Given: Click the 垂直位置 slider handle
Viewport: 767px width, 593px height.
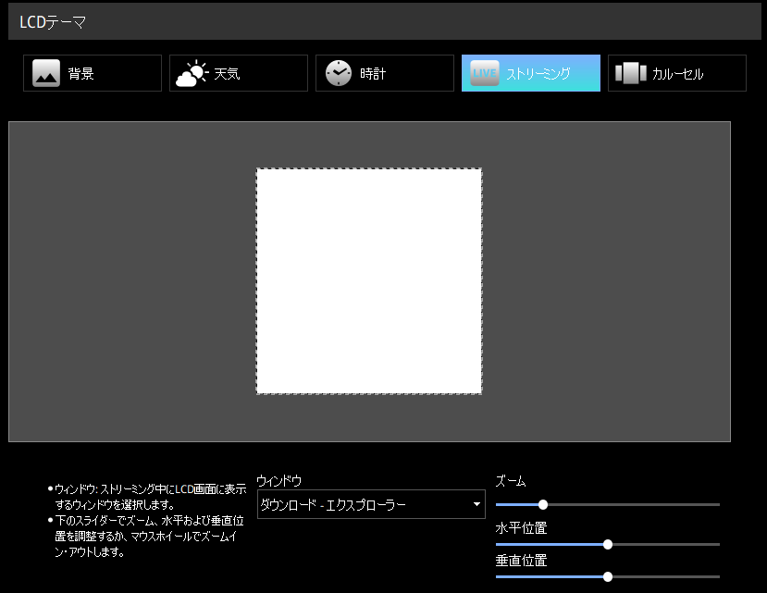Looking at the screenshot, I should coord(608,576).
